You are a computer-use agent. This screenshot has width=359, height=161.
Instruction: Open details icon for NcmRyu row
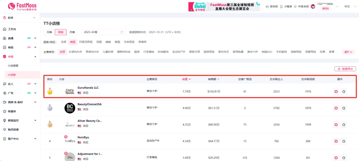click(x=336, y=141)
